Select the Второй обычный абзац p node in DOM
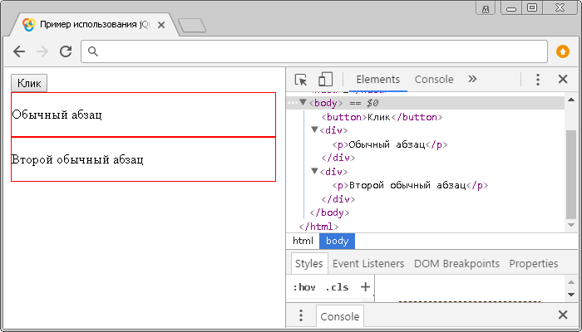 pyautogui.click(x=410, y=185)
